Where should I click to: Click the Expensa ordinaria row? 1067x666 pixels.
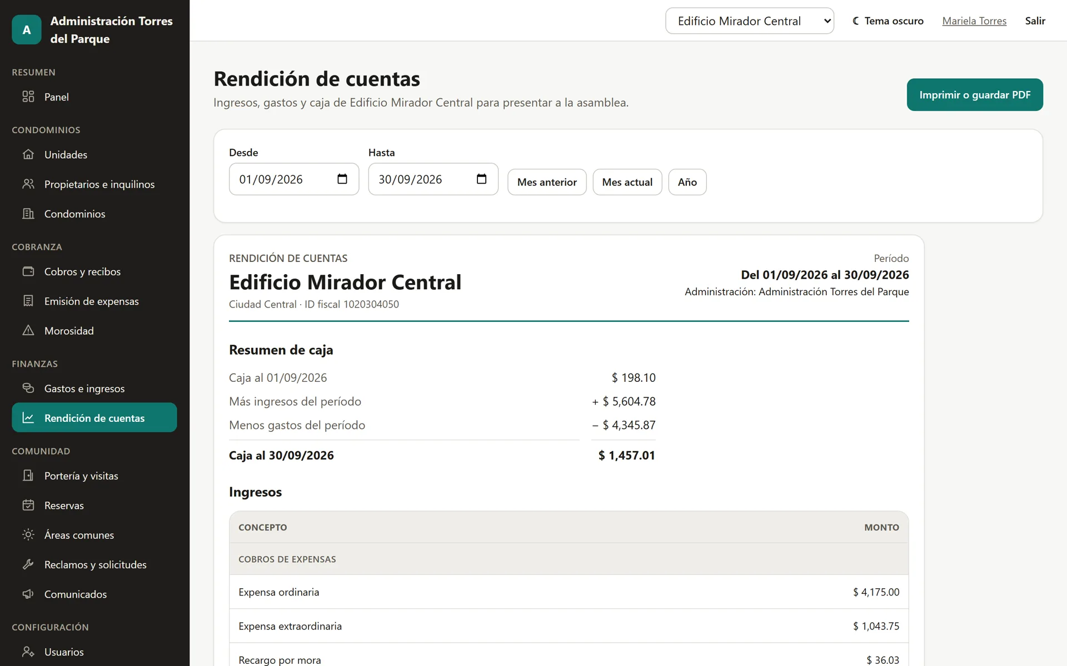coord(569,592)
